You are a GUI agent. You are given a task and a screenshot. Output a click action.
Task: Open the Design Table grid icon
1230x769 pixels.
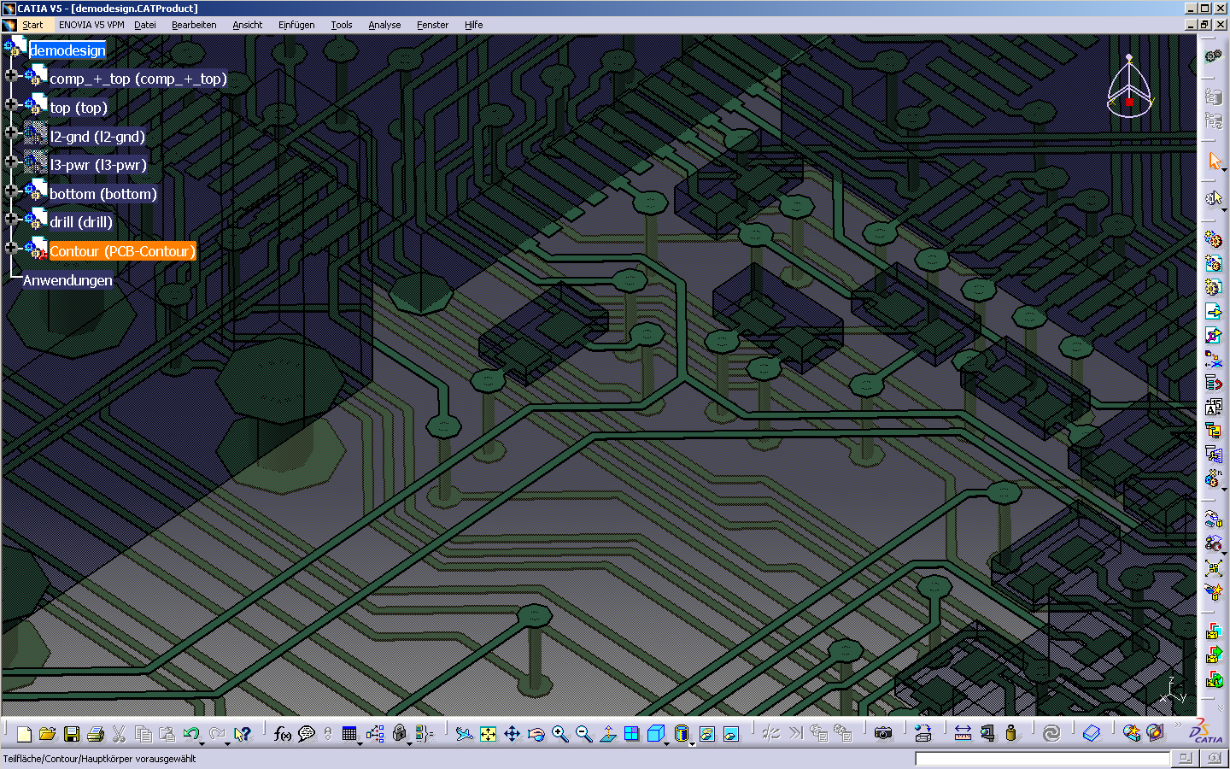[349, 734]
